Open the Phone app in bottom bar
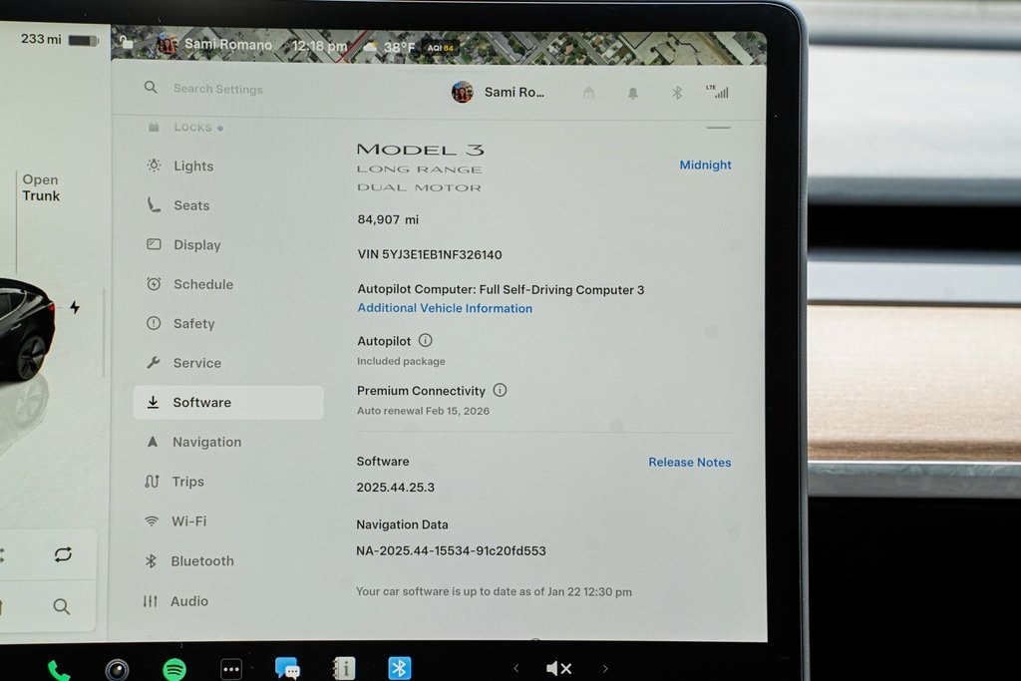 pos(58,670)
